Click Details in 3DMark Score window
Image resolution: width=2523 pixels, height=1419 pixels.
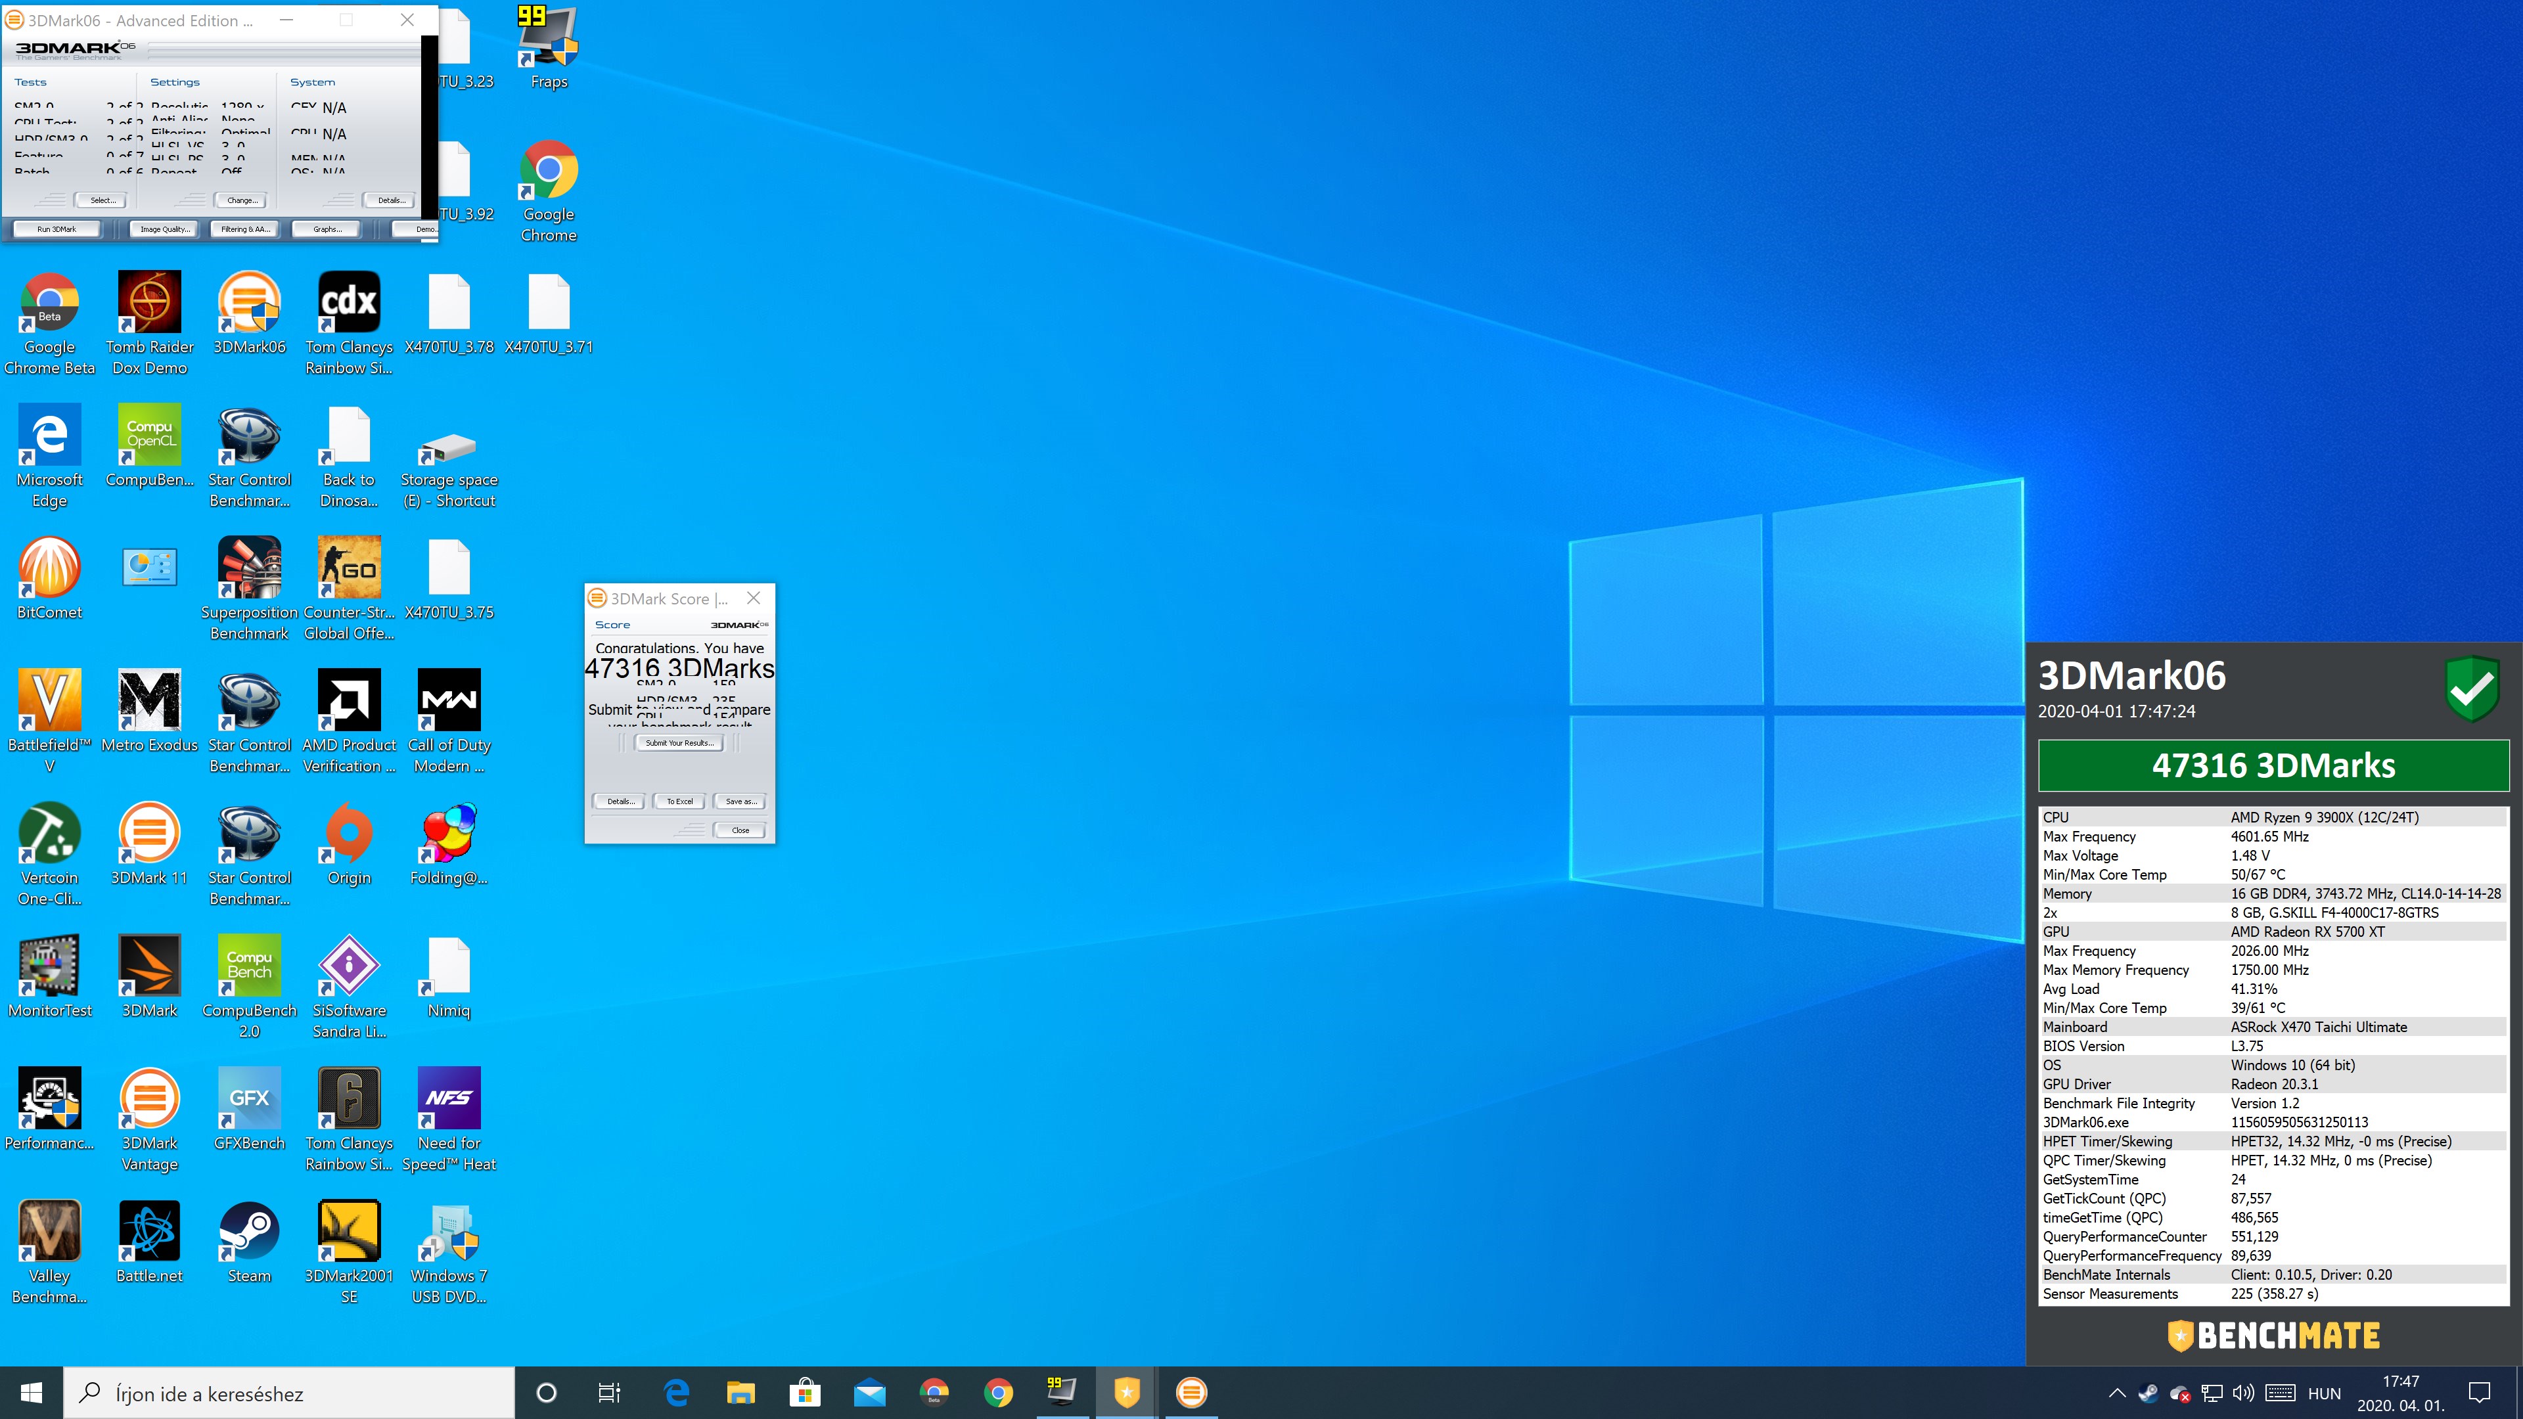(620, 802)
